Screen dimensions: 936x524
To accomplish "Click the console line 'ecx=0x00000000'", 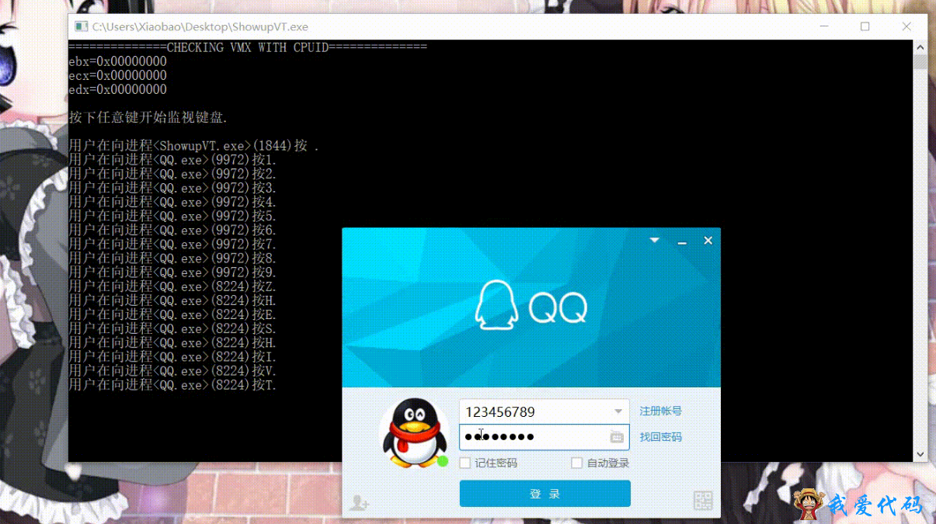I will click(x=118, y=75).
